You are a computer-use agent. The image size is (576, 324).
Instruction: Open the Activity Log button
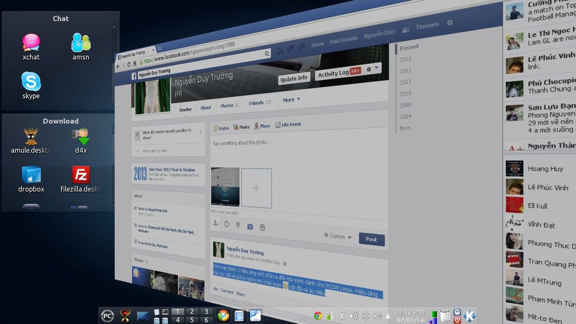(339, 73)
